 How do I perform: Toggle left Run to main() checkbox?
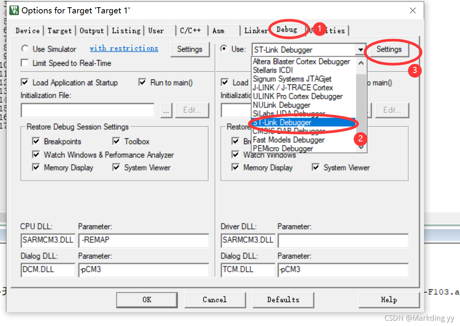(x=143, y=83)
